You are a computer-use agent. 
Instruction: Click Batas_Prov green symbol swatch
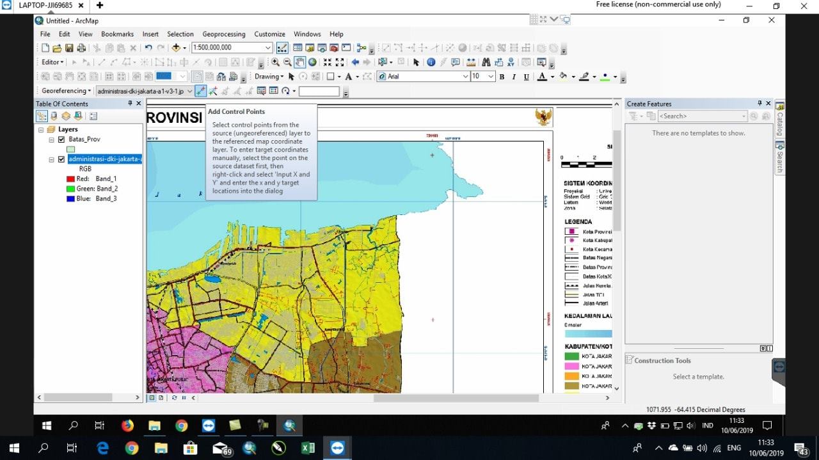[x=71, y=149]
